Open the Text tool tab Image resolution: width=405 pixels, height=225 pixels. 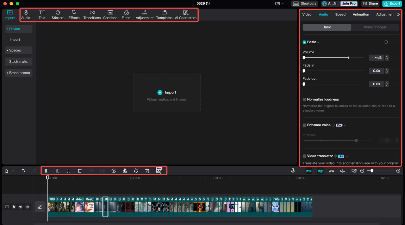tap(42, 15)
